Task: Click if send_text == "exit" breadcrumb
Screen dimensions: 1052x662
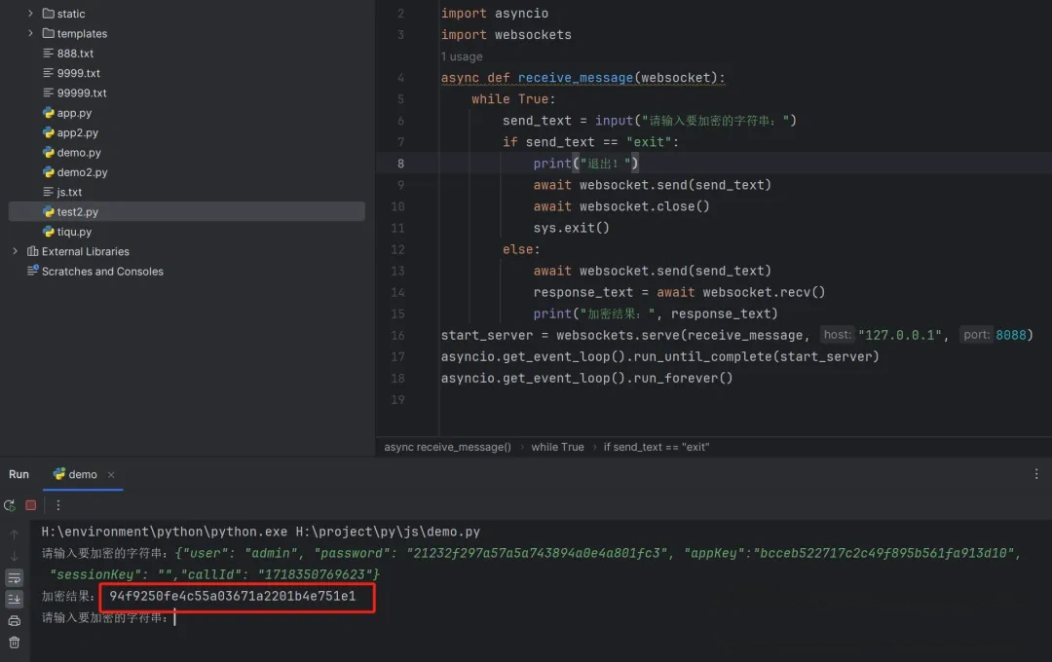Action: pos(657,447)
